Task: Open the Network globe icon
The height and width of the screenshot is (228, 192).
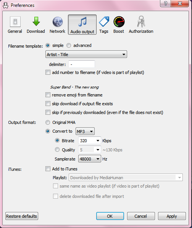Action: pos(58,22)
